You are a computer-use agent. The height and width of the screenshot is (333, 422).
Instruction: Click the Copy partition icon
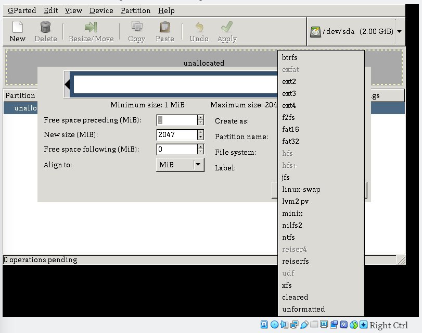tap(137, 27)
